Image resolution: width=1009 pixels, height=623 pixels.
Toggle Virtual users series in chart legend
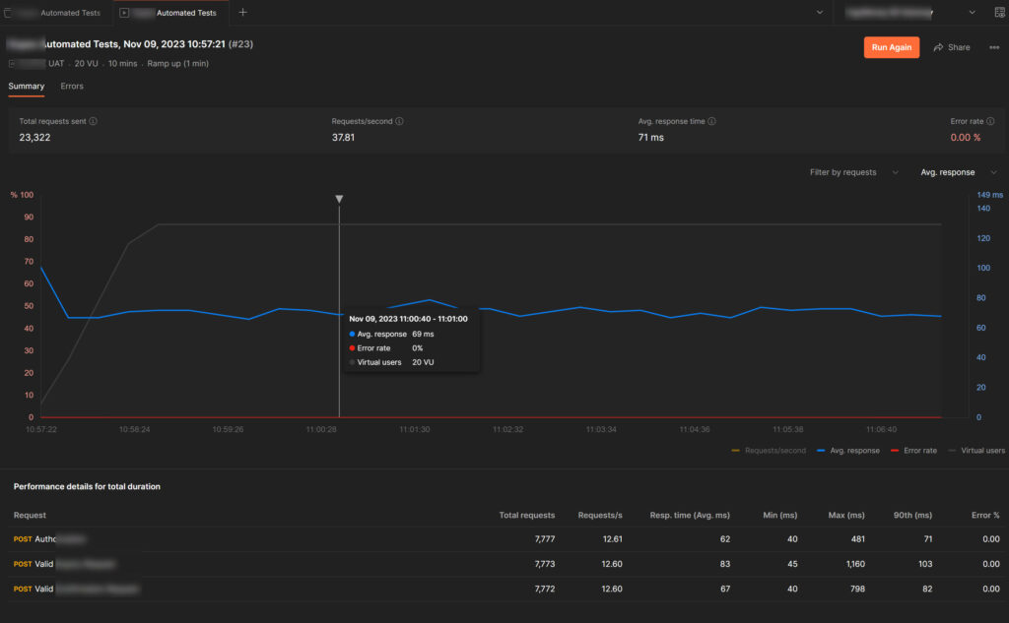coord(976,450)
